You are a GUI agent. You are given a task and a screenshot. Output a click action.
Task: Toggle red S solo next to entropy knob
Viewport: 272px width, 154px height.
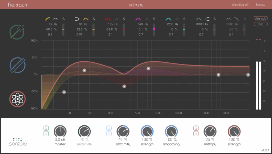pyautogui.click(x=196, y=128)
